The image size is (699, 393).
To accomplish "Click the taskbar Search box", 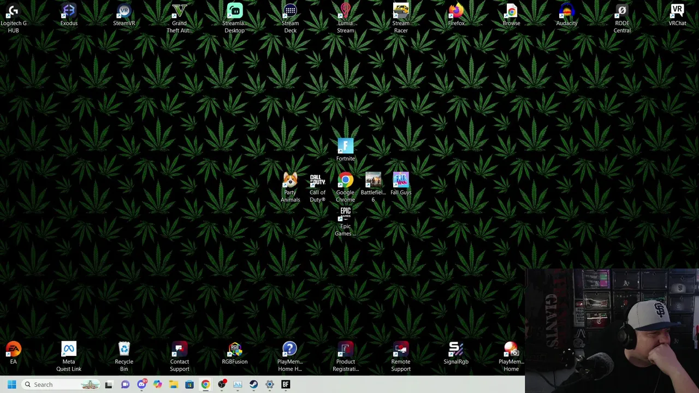I will 60,384.
